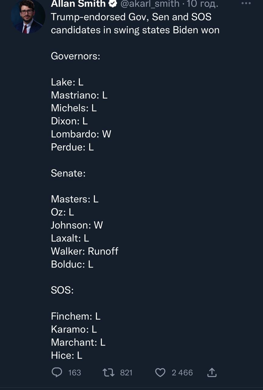Screen dimensions: 263x390
Task: Open the @akarl_smith handle link
Action: coord(150,4)
